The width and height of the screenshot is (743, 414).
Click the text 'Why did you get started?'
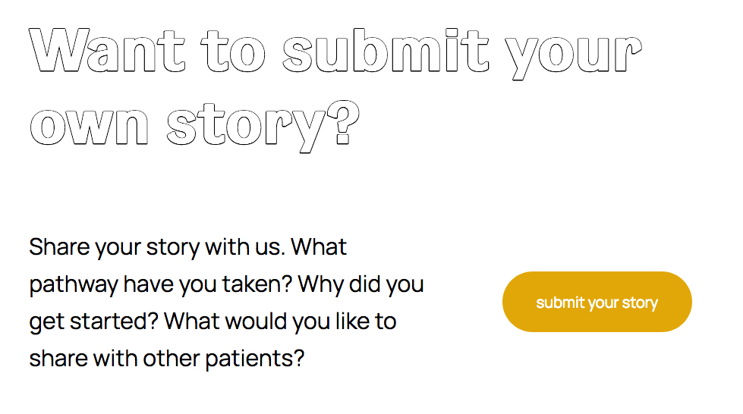226,303
